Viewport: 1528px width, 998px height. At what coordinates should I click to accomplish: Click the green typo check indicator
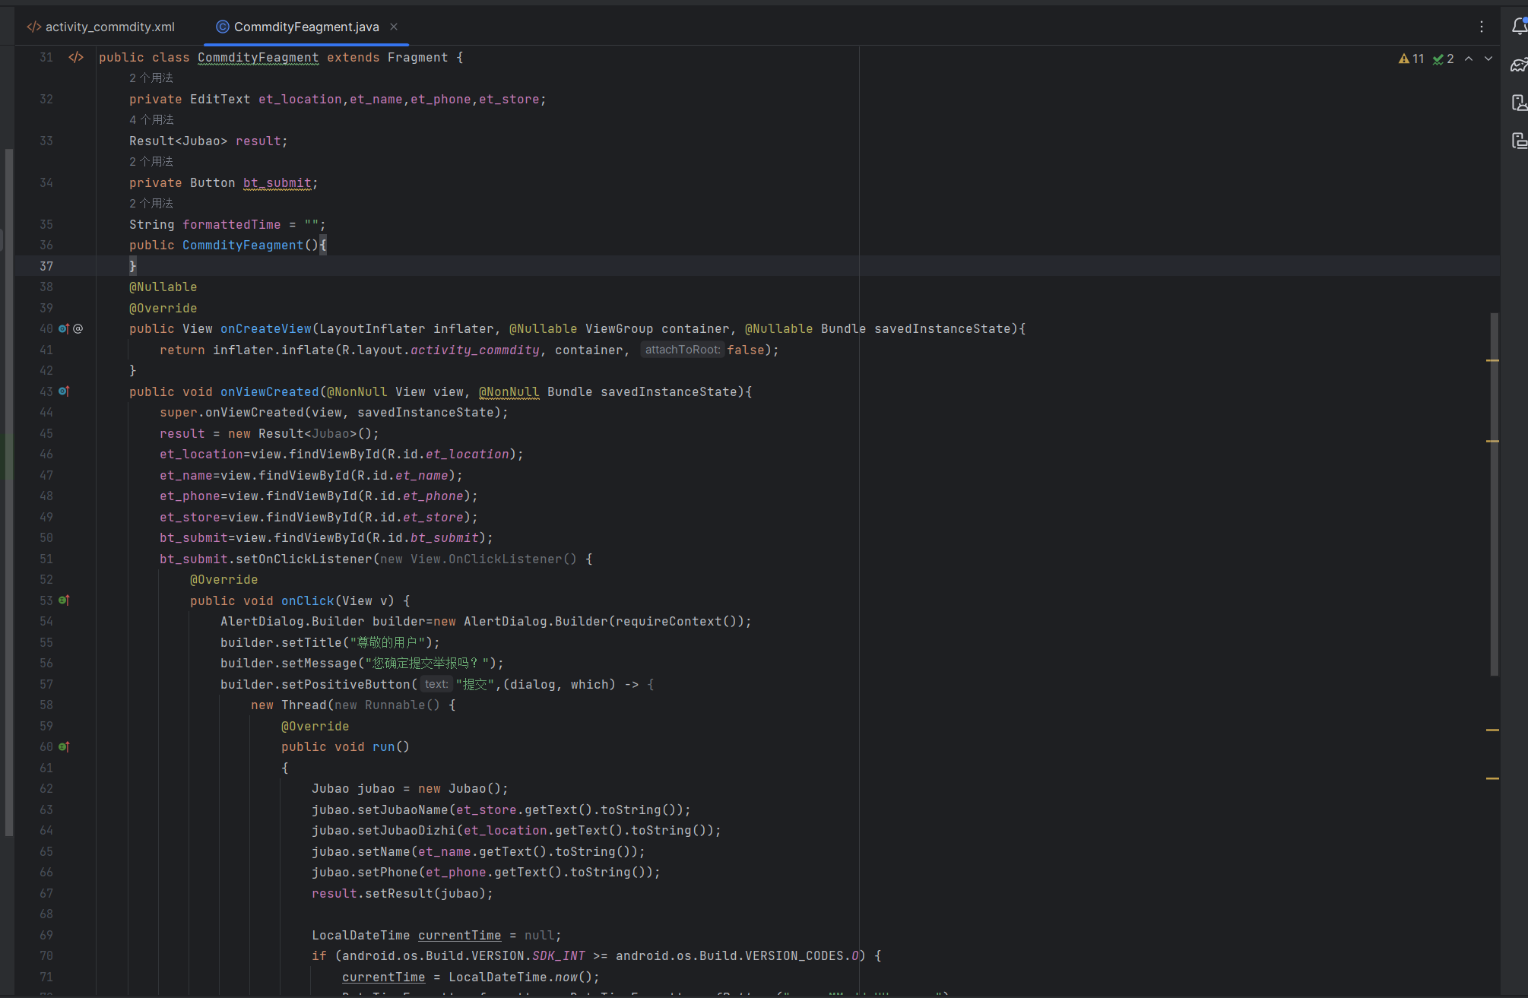1443,59
